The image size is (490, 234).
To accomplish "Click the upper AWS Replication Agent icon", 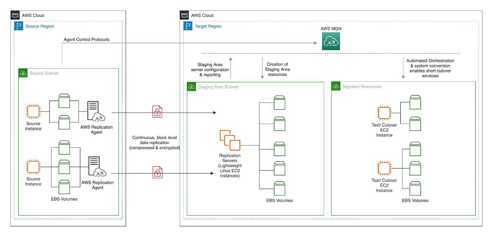I will point(96,112).
